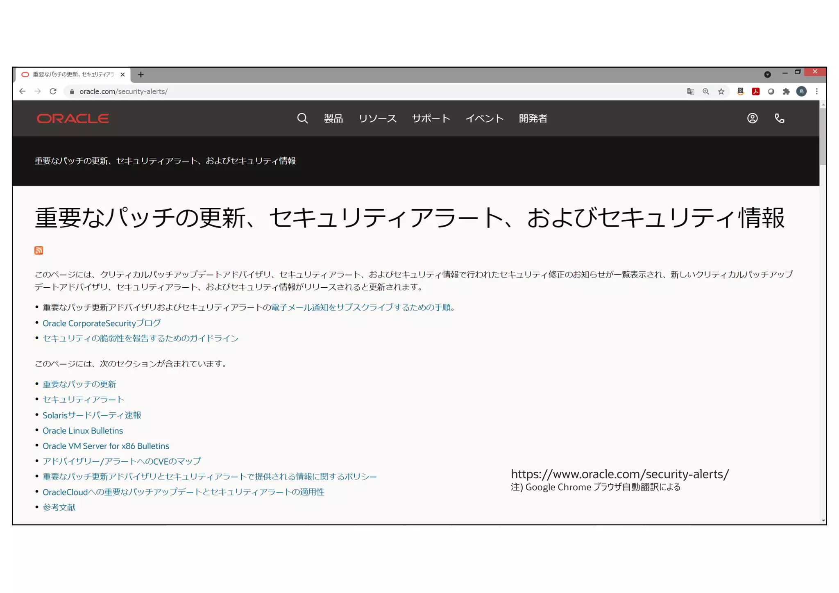Open the 提供される情報に関するポリシー link
Viewport: 839px width, 593px height.
coord(210,476)
